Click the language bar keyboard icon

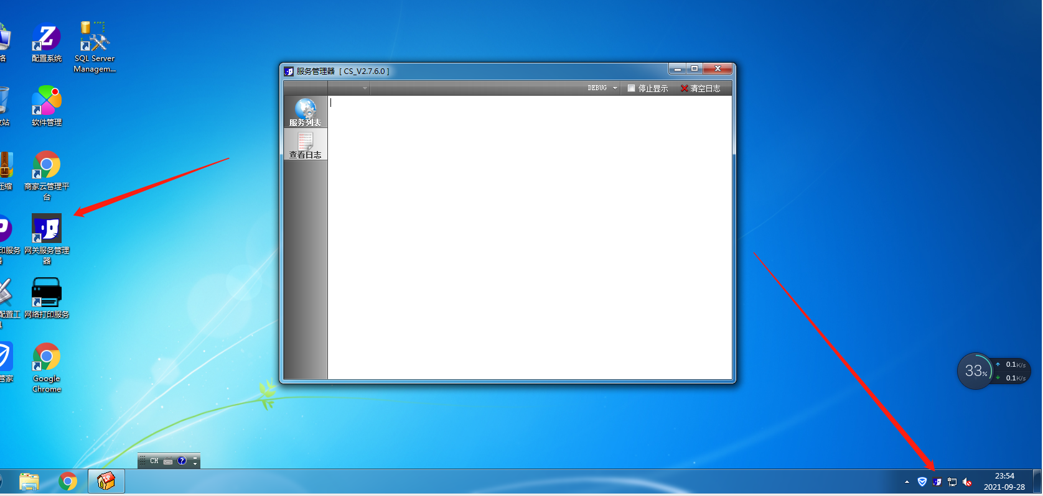pyautogui.click(x=168, y=461)
